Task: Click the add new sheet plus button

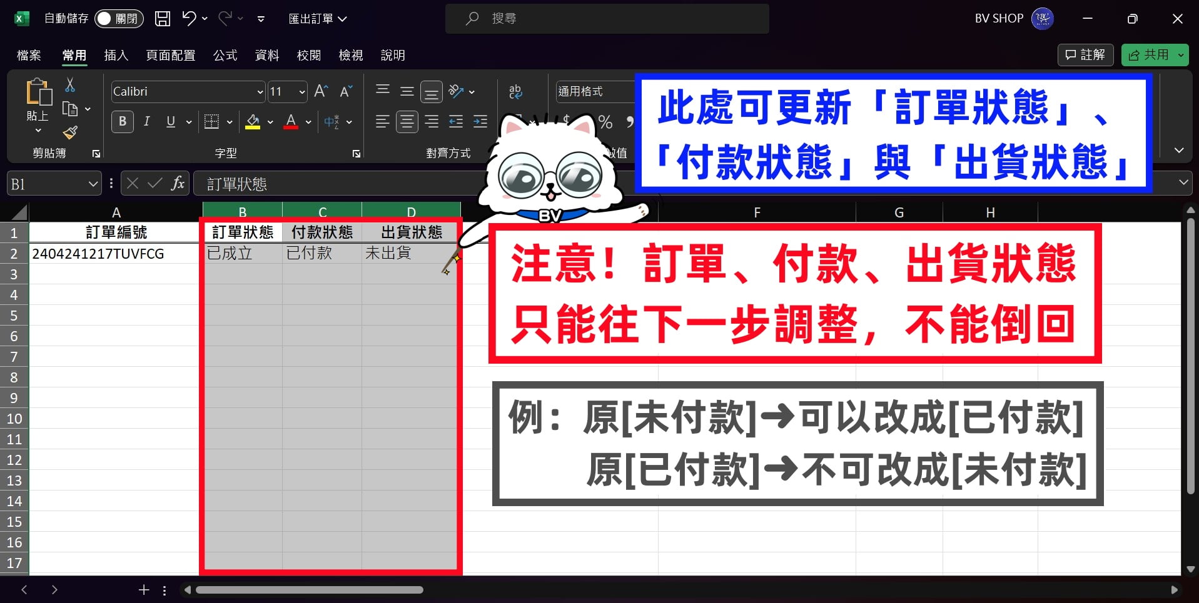Action: pos(144,590)
